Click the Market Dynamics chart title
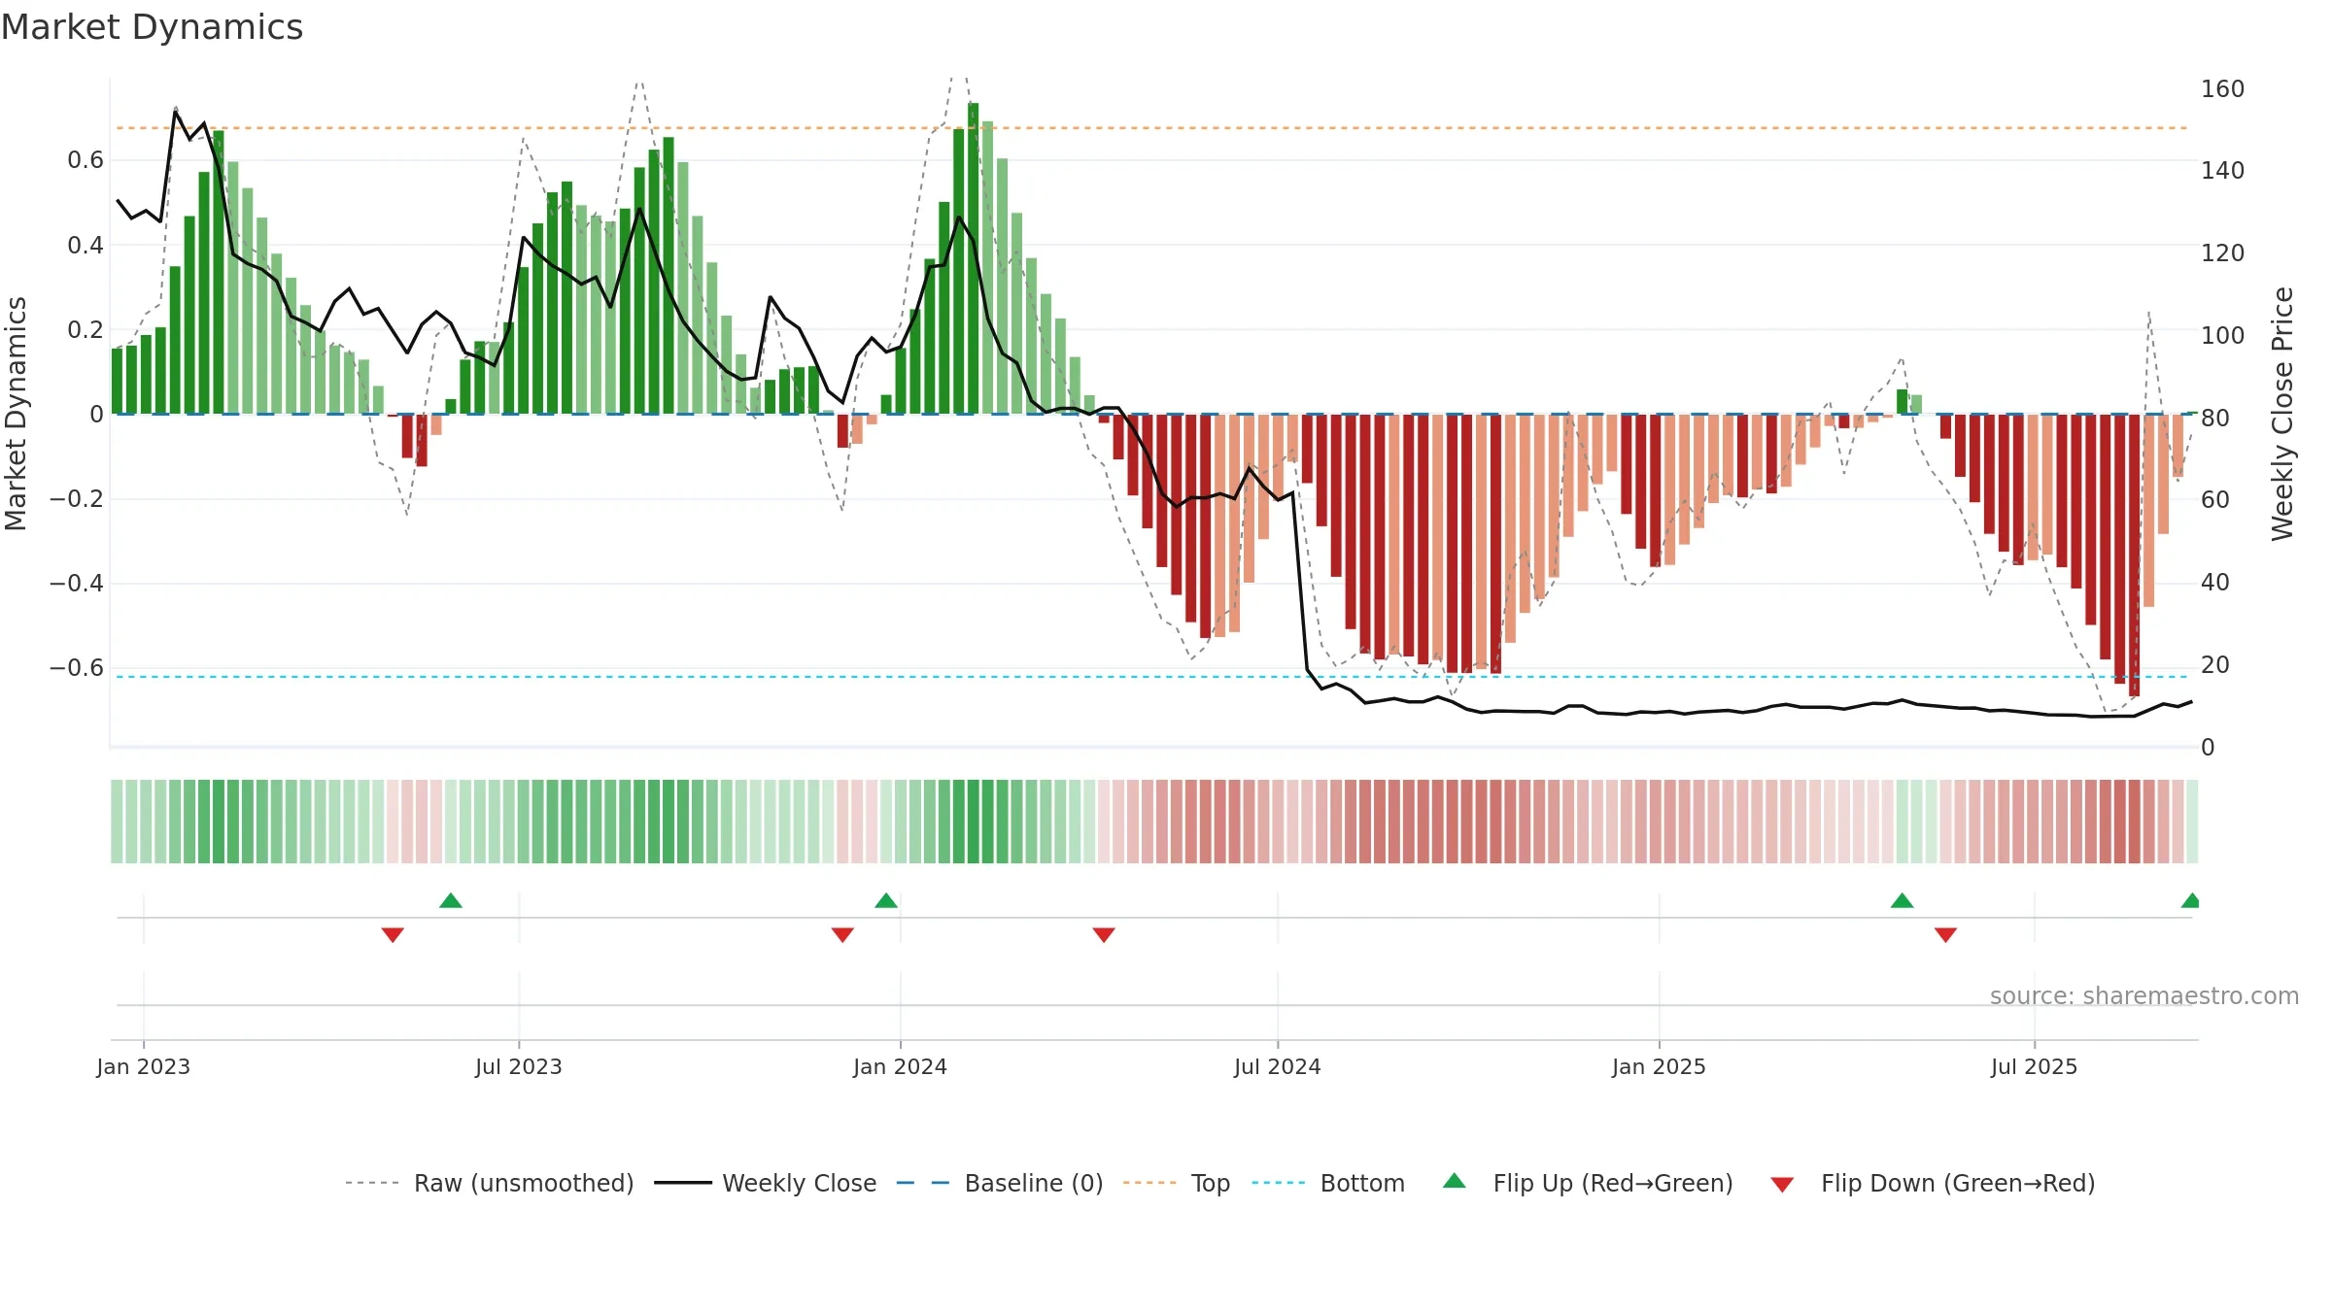Image resolution: width=2332 pixels, height=1311 pixels. point(152,27)
